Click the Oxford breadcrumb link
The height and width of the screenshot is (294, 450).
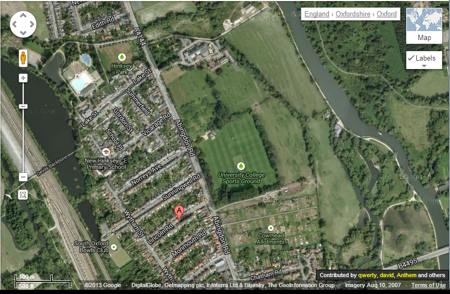click(387, 14)
